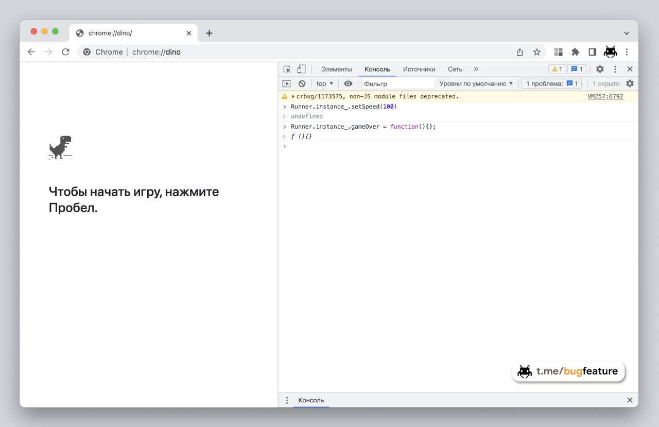Click the Фильтр console filter field

[x=398, y=83]
